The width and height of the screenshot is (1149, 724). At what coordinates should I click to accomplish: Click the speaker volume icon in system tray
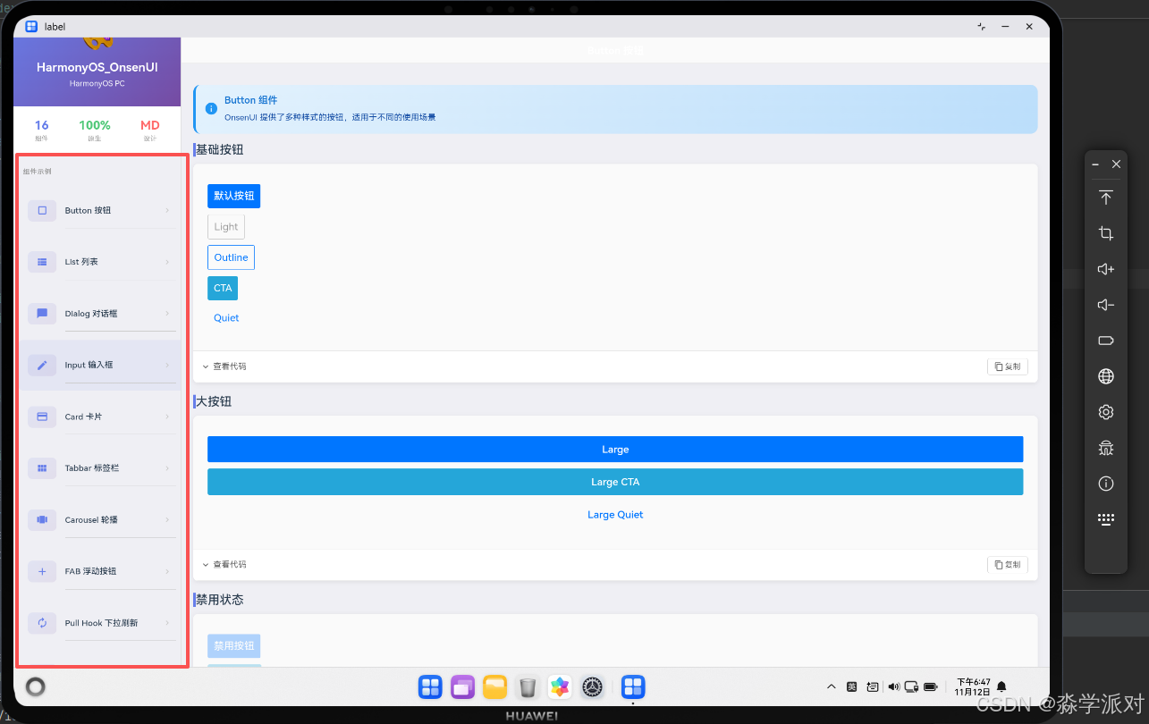[x=894, y=686]
